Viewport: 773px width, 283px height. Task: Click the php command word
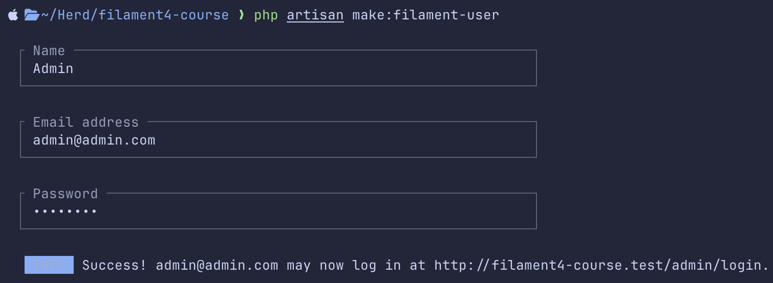click(266, 15)
